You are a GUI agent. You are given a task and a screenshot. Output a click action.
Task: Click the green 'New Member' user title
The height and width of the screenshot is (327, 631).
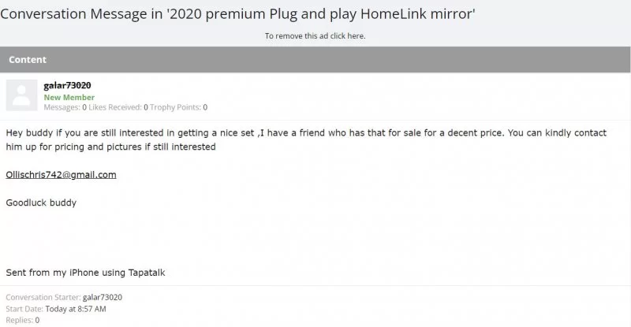[69, 97]
